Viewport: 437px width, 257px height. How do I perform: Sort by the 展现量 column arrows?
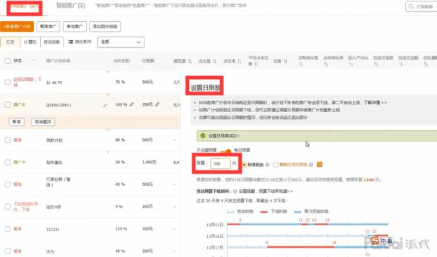190,61
